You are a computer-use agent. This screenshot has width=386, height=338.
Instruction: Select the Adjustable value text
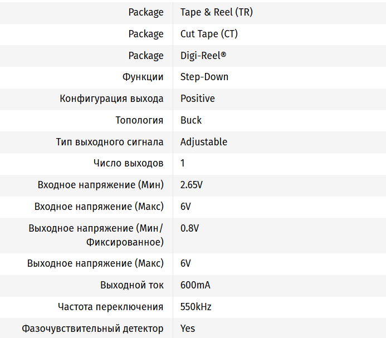pos(204,142)
